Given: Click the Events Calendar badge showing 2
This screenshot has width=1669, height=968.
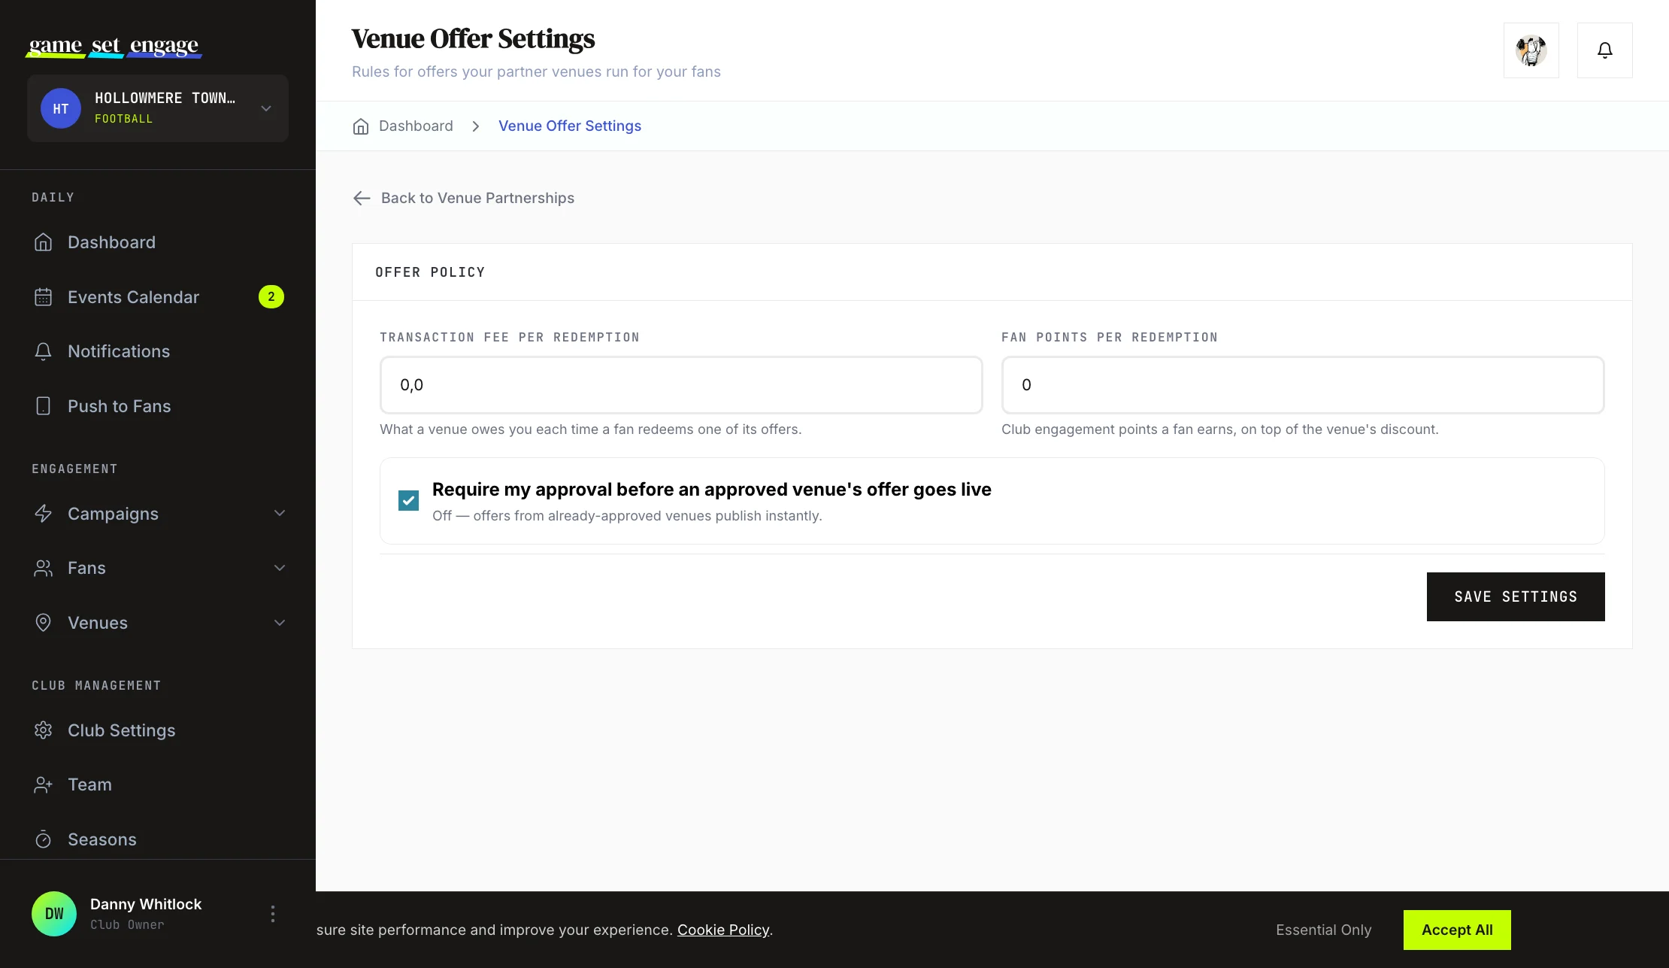Looking at the screenshot, I should point(271,297).
